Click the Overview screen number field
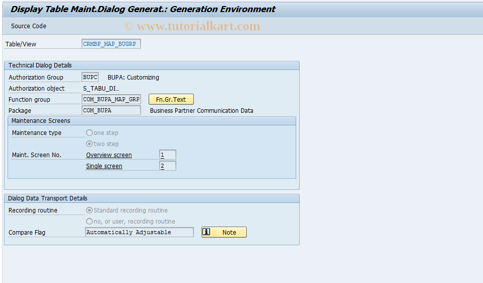 (x=168, y=155)
